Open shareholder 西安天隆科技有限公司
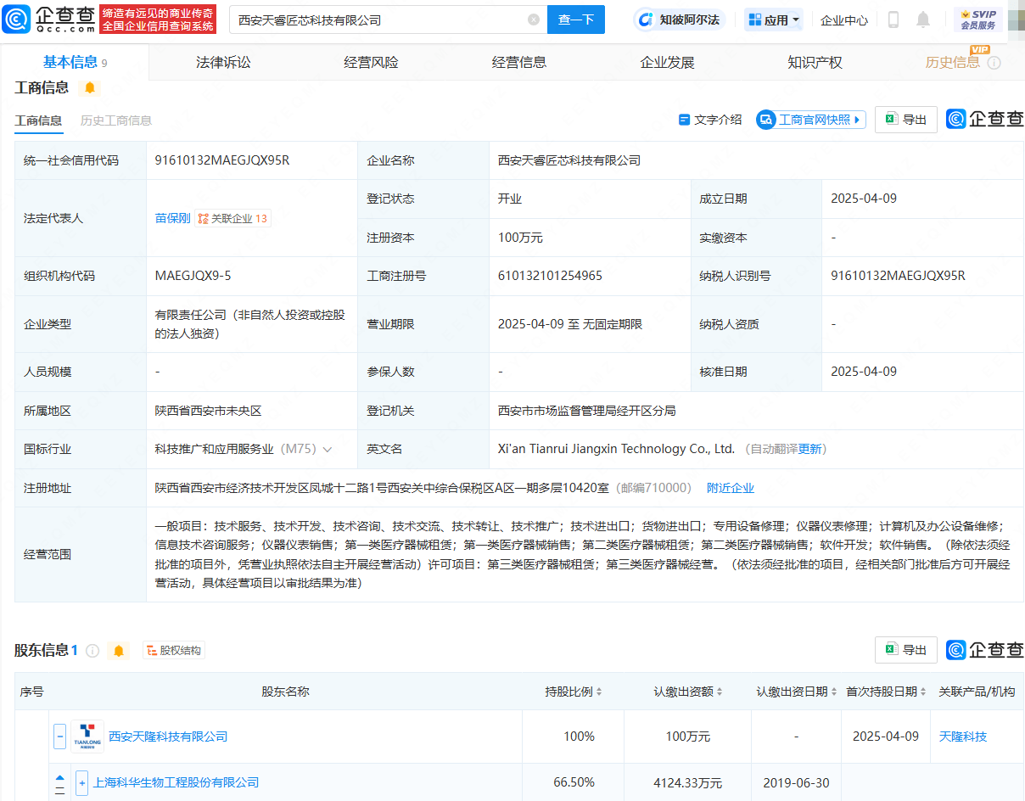 point(168,737)
